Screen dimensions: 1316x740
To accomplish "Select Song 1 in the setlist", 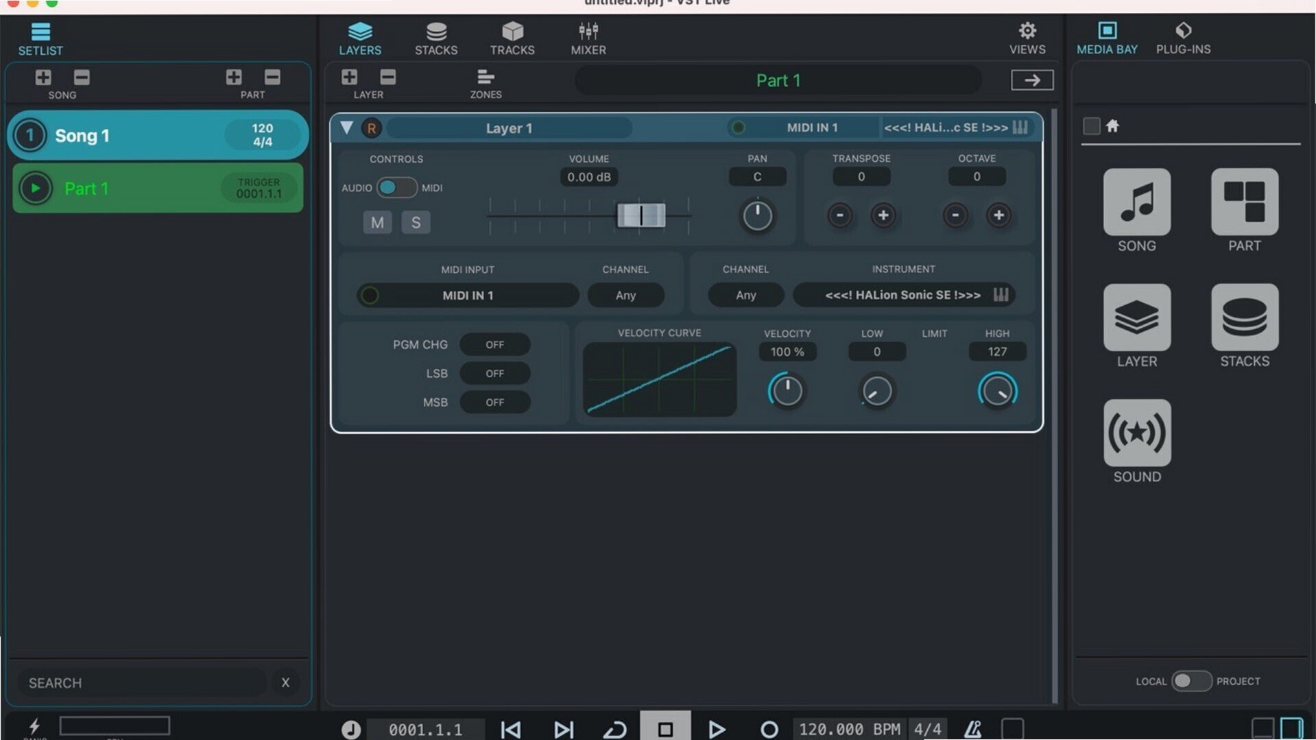I will (x=158, y=135).
